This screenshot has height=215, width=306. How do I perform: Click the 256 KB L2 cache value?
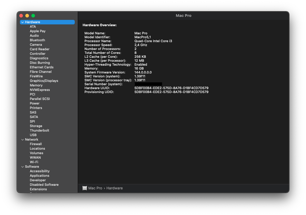point(140,57)
